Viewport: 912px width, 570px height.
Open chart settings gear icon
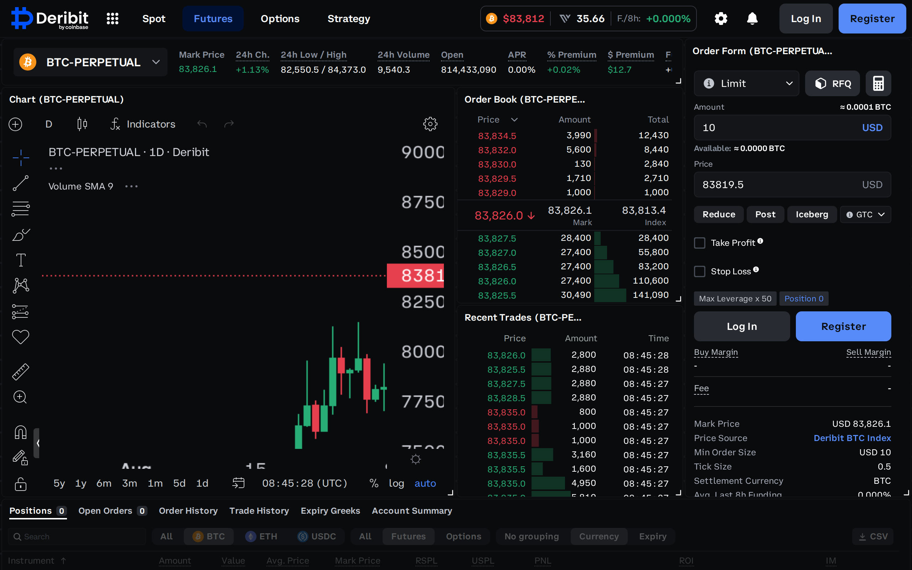[x=430, y=124]
